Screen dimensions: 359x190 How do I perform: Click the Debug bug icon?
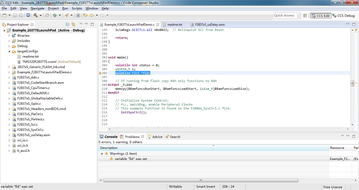coord(55,15)
